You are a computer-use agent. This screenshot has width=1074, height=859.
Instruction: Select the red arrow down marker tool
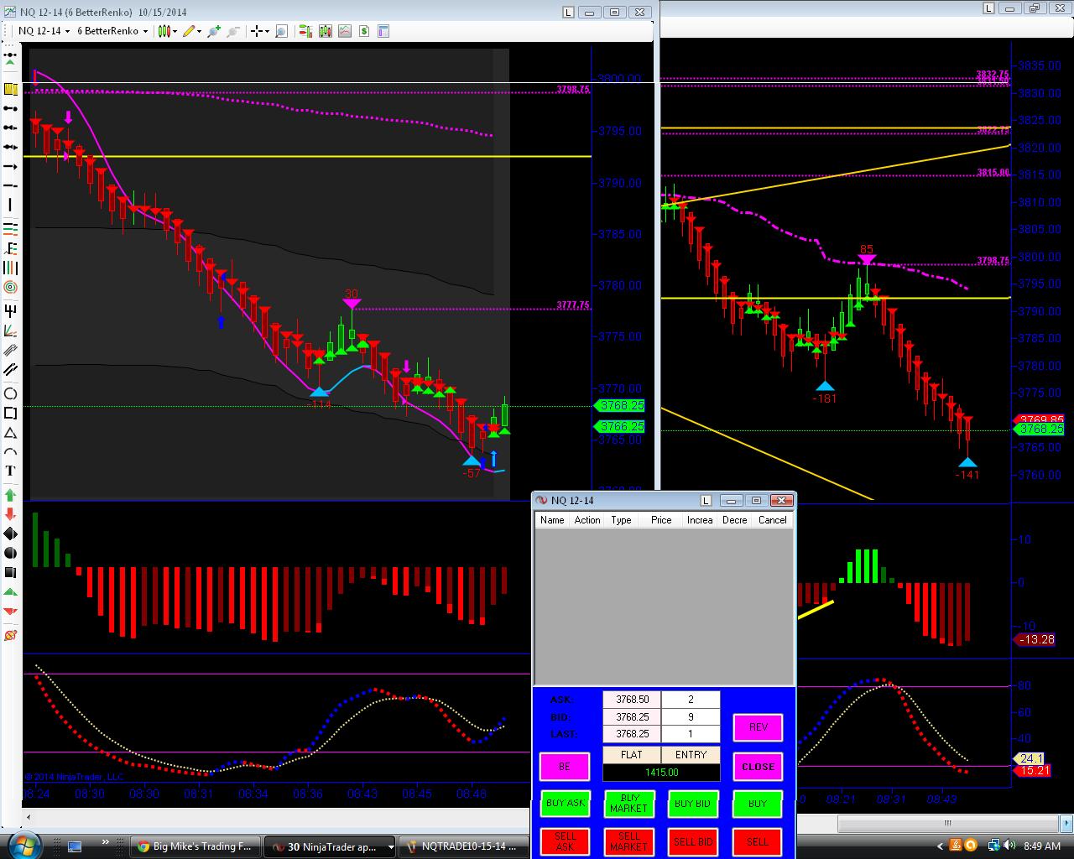pos(10,513)
